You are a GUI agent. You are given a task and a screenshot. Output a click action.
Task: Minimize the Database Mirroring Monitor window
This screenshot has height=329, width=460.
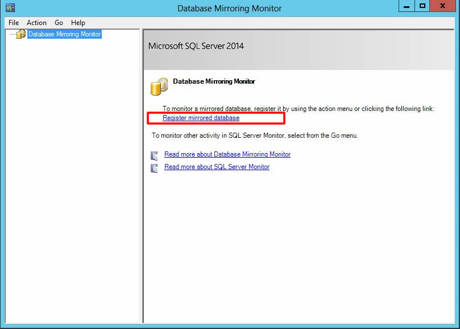[406, 6]
